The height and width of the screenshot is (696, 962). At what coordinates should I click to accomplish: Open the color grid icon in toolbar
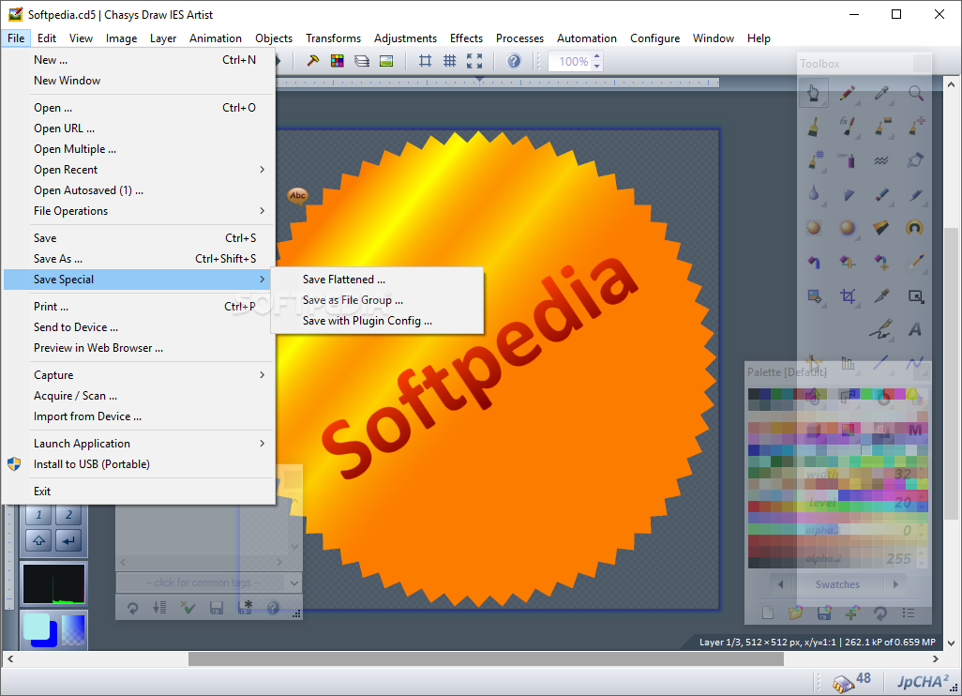point(338,61)
